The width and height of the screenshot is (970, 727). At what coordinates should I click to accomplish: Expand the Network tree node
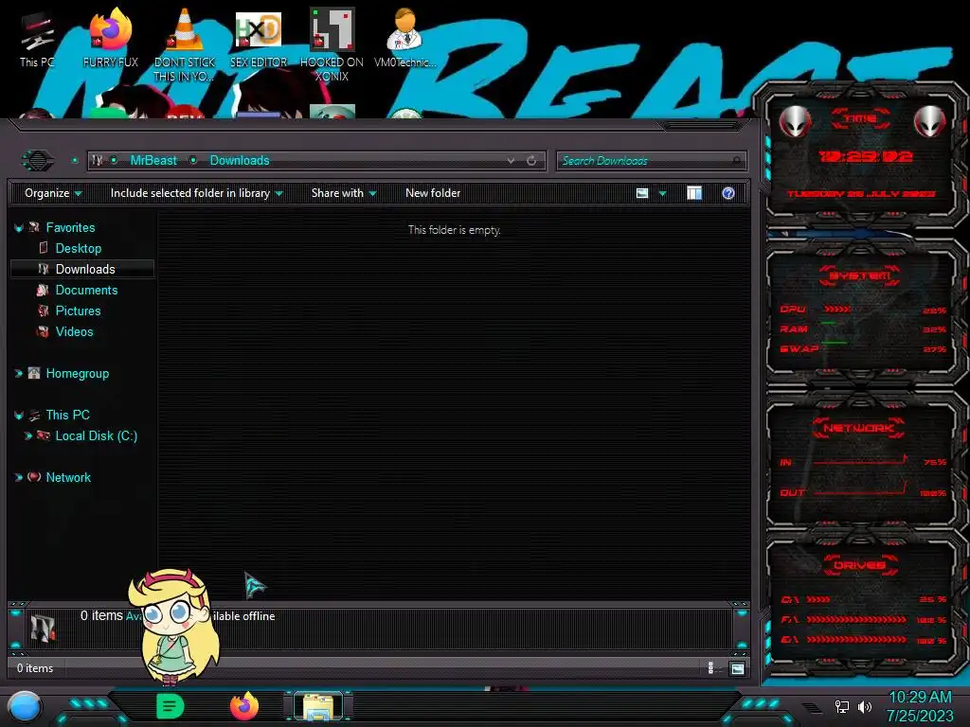(x=19, y=477)
